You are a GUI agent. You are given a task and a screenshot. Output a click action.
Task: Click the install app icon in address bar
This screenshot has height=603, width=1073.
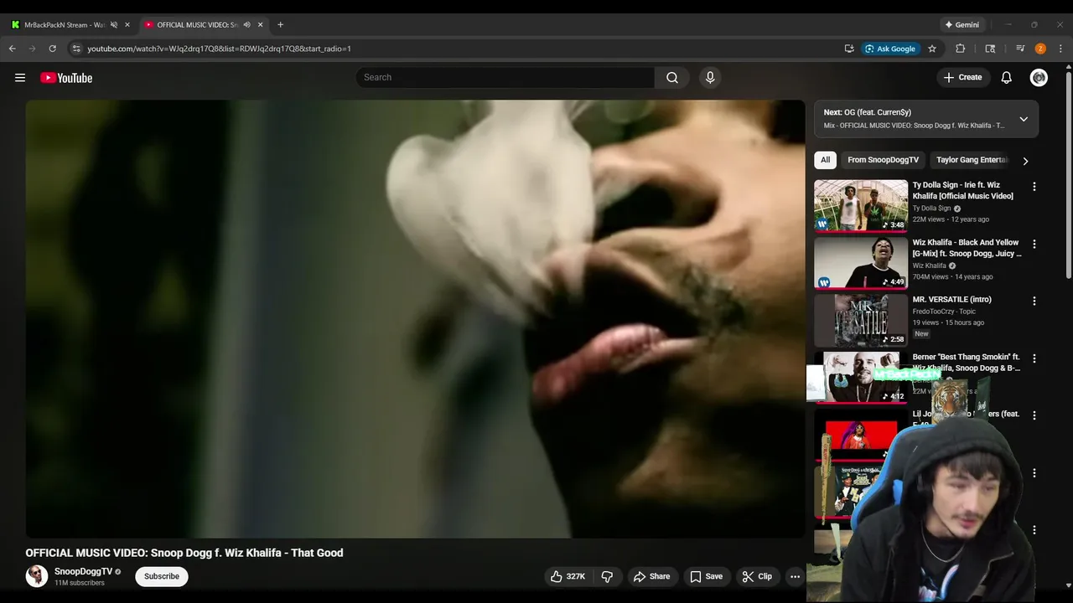pos(849,49)
